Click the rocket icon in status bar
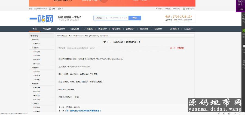The width and height of the screenshot is (245, 115). click(219, 114)
